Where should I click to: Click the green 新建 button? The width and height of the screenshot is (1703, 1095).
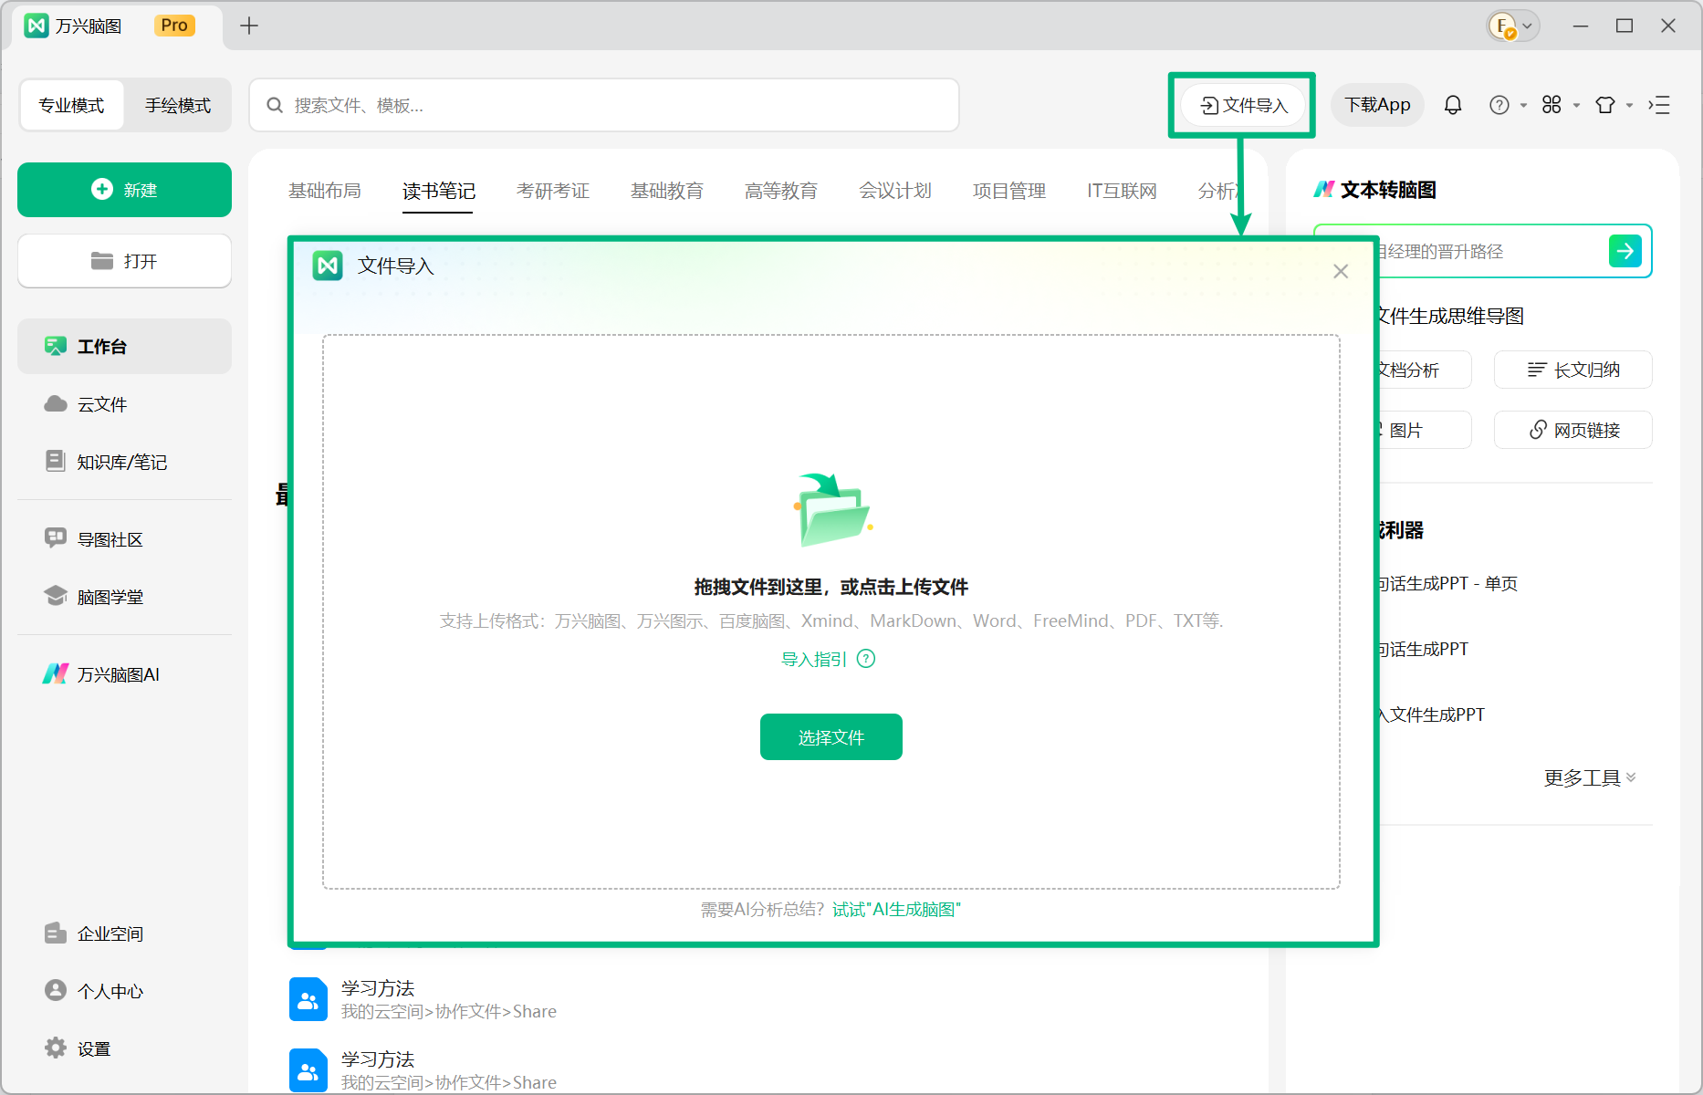[124, 190]
